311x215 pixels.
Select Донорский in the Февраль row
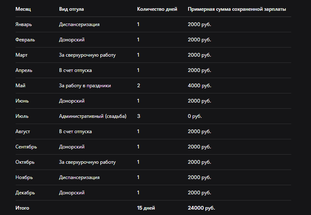72,40
